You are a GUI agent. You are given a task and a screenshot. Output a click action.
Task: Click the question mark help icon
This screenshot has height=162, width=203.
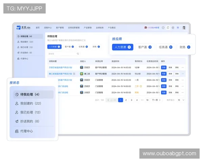[178, 28]
